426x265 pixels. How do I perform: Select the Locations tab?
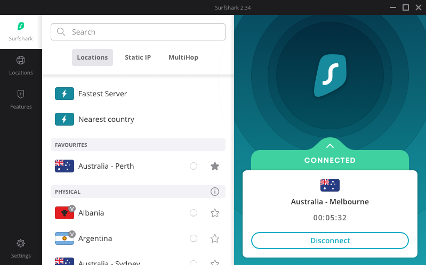coord(92,57)
